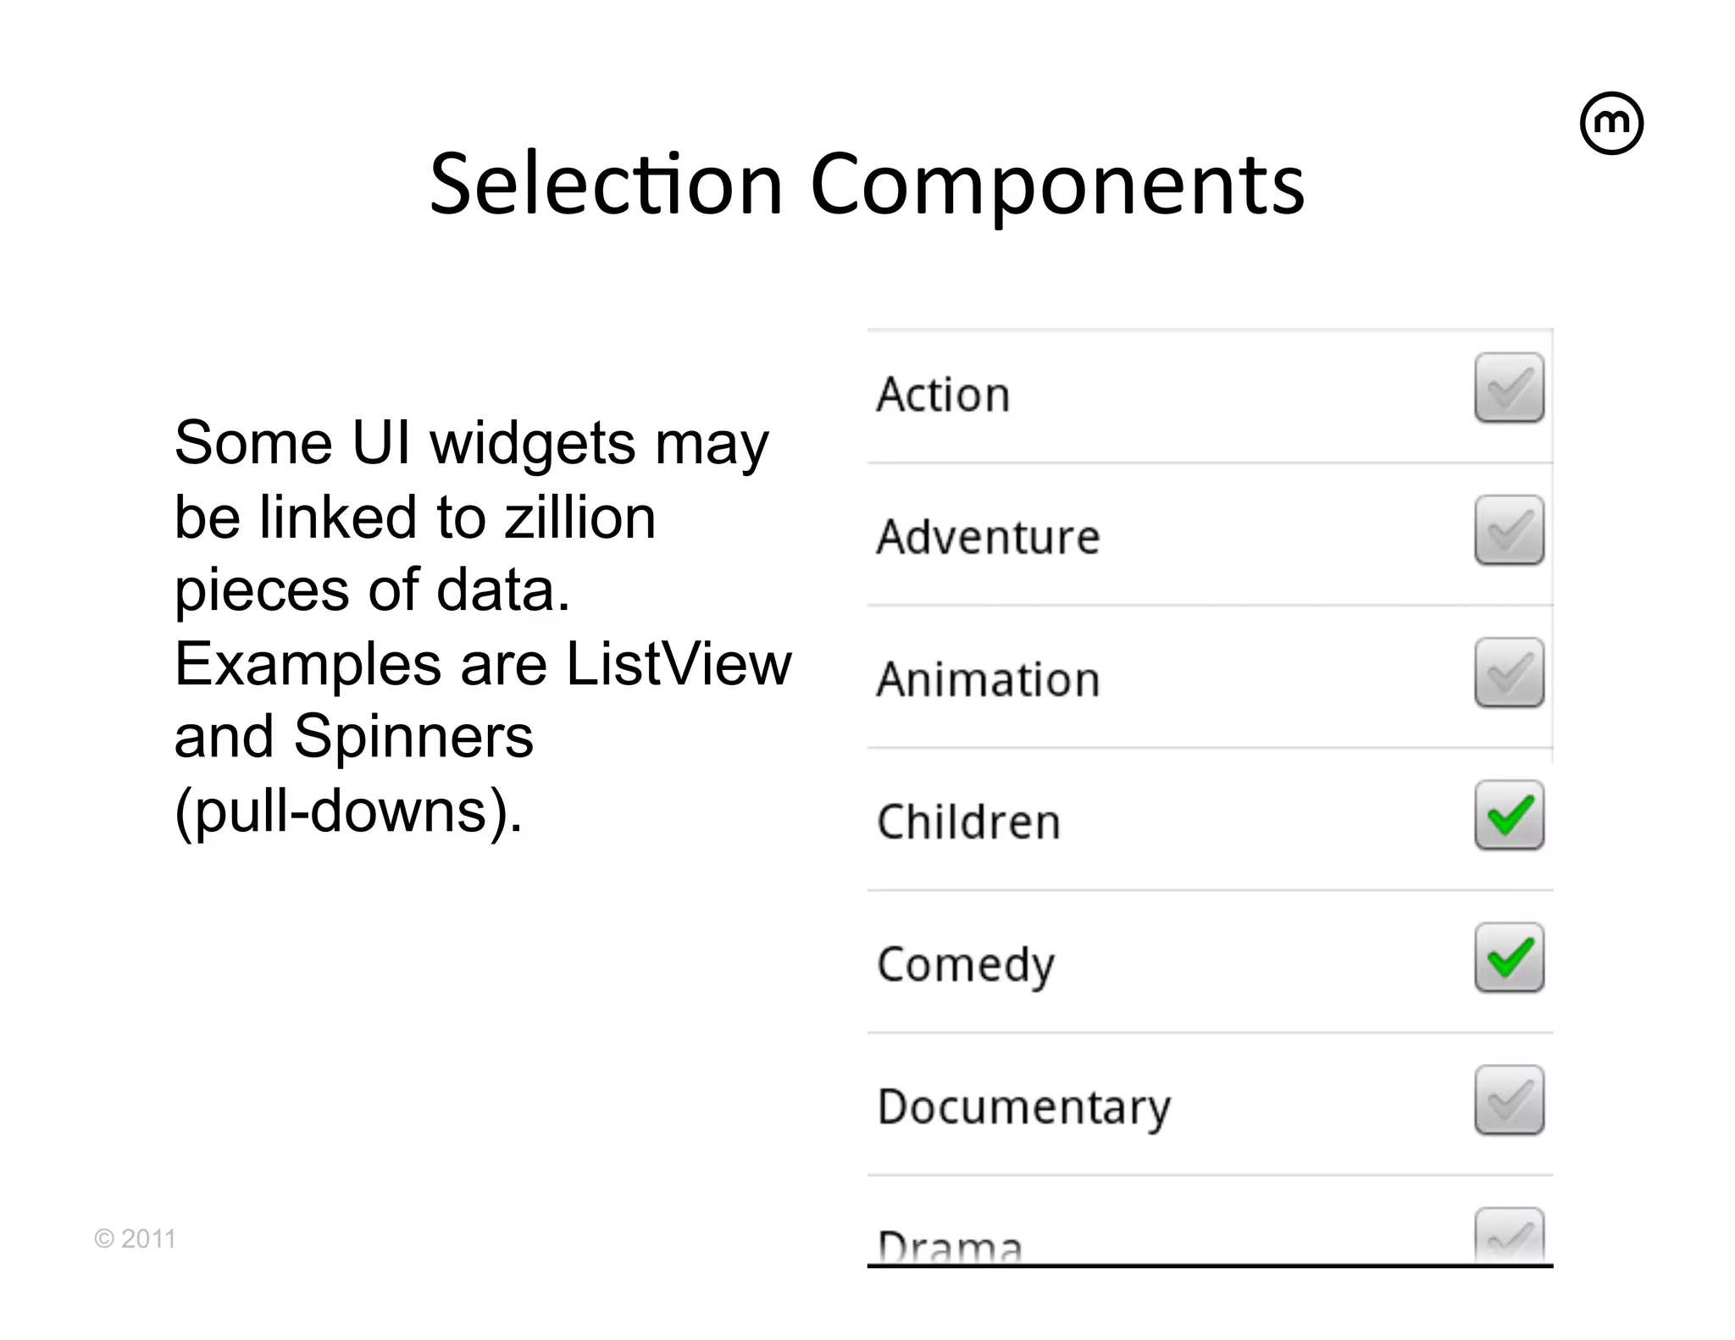Click the circled m logo
This screenshot has height=1340, width=1735.
[x=1611, y=124]
